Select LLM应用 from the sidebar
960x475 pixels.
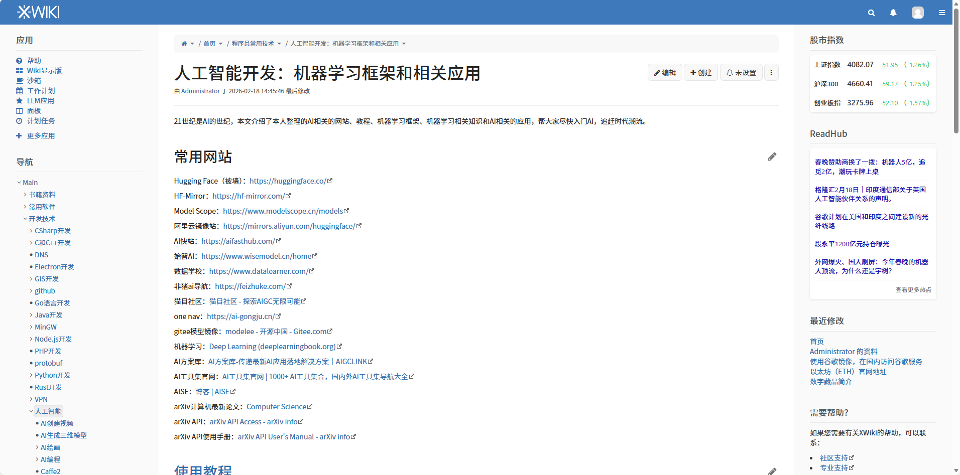coord(40,100)
